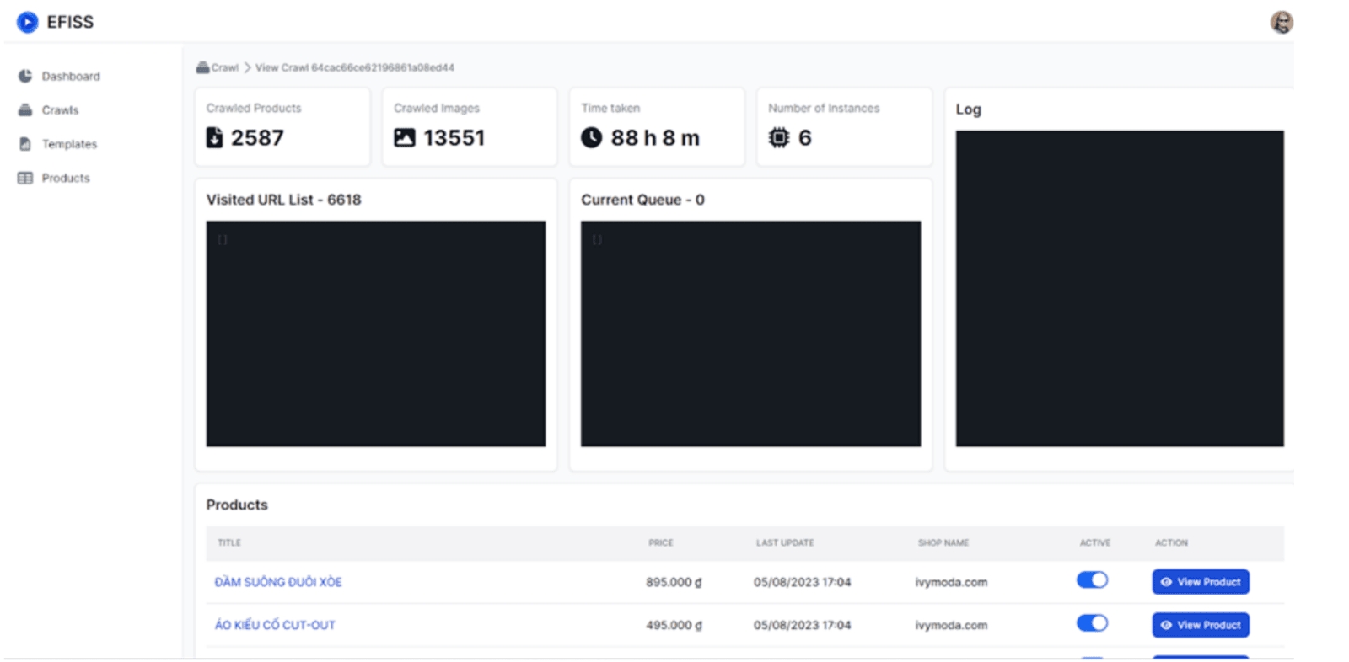Click the 13551 crawled images value
This screenshot has height=662, width=1349.
pyautogui.click(x=454, y=137)
